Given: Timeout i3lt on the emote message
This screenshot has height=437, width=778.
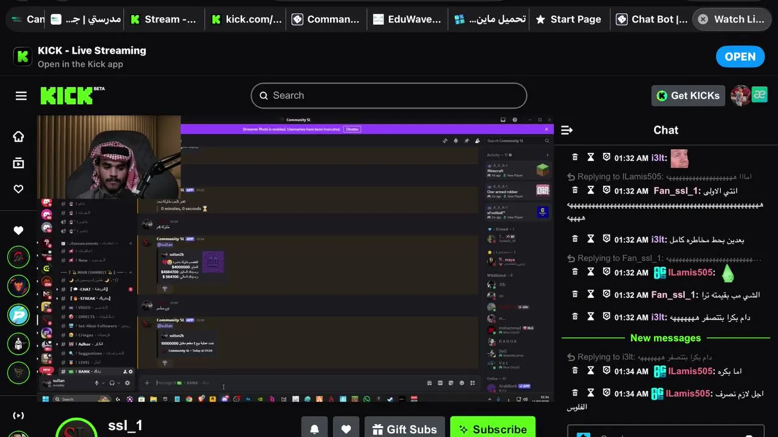Looking at the screenshot, I should [x=591, y=157].
